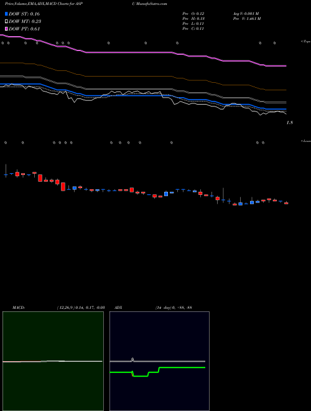Select the 'Pre L: 0.11' value

(x=193, y=24)
